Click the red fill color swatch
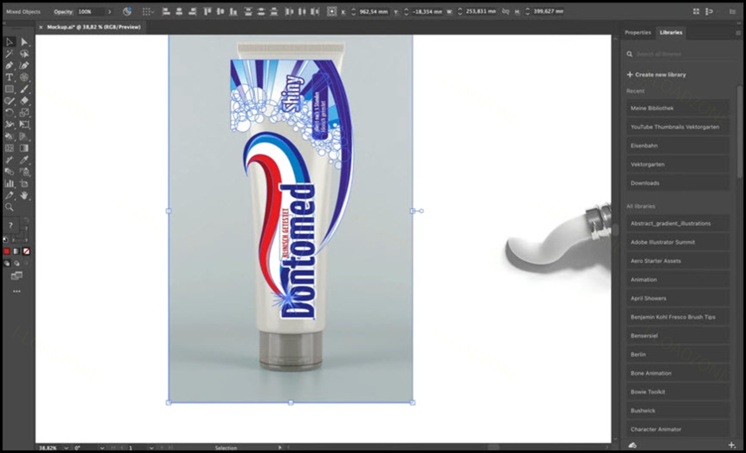This screenshot has width=746, height=453. (7, 252)
